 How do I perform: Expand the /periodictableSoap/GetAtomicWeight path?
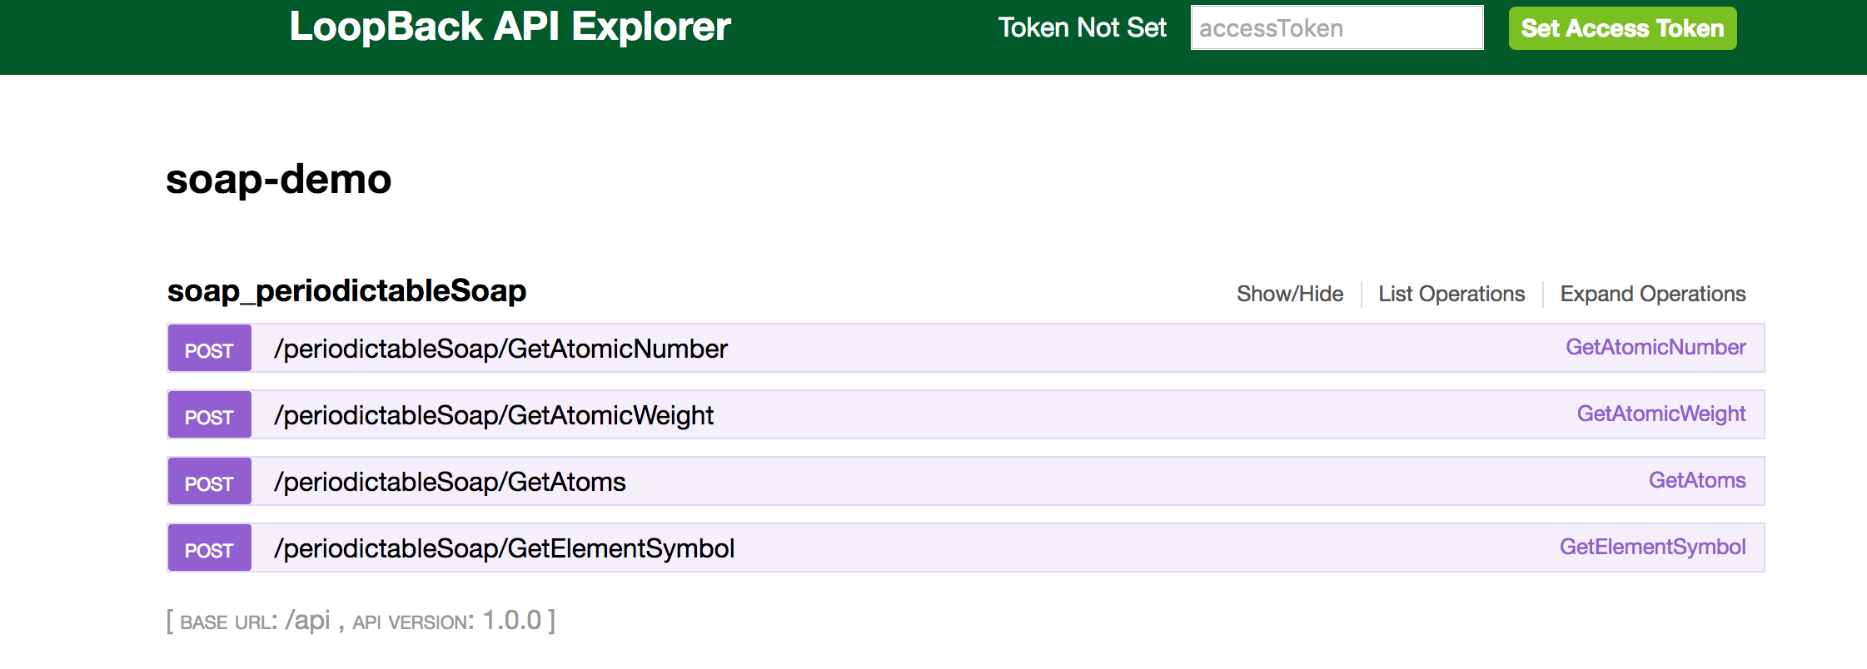494,415
